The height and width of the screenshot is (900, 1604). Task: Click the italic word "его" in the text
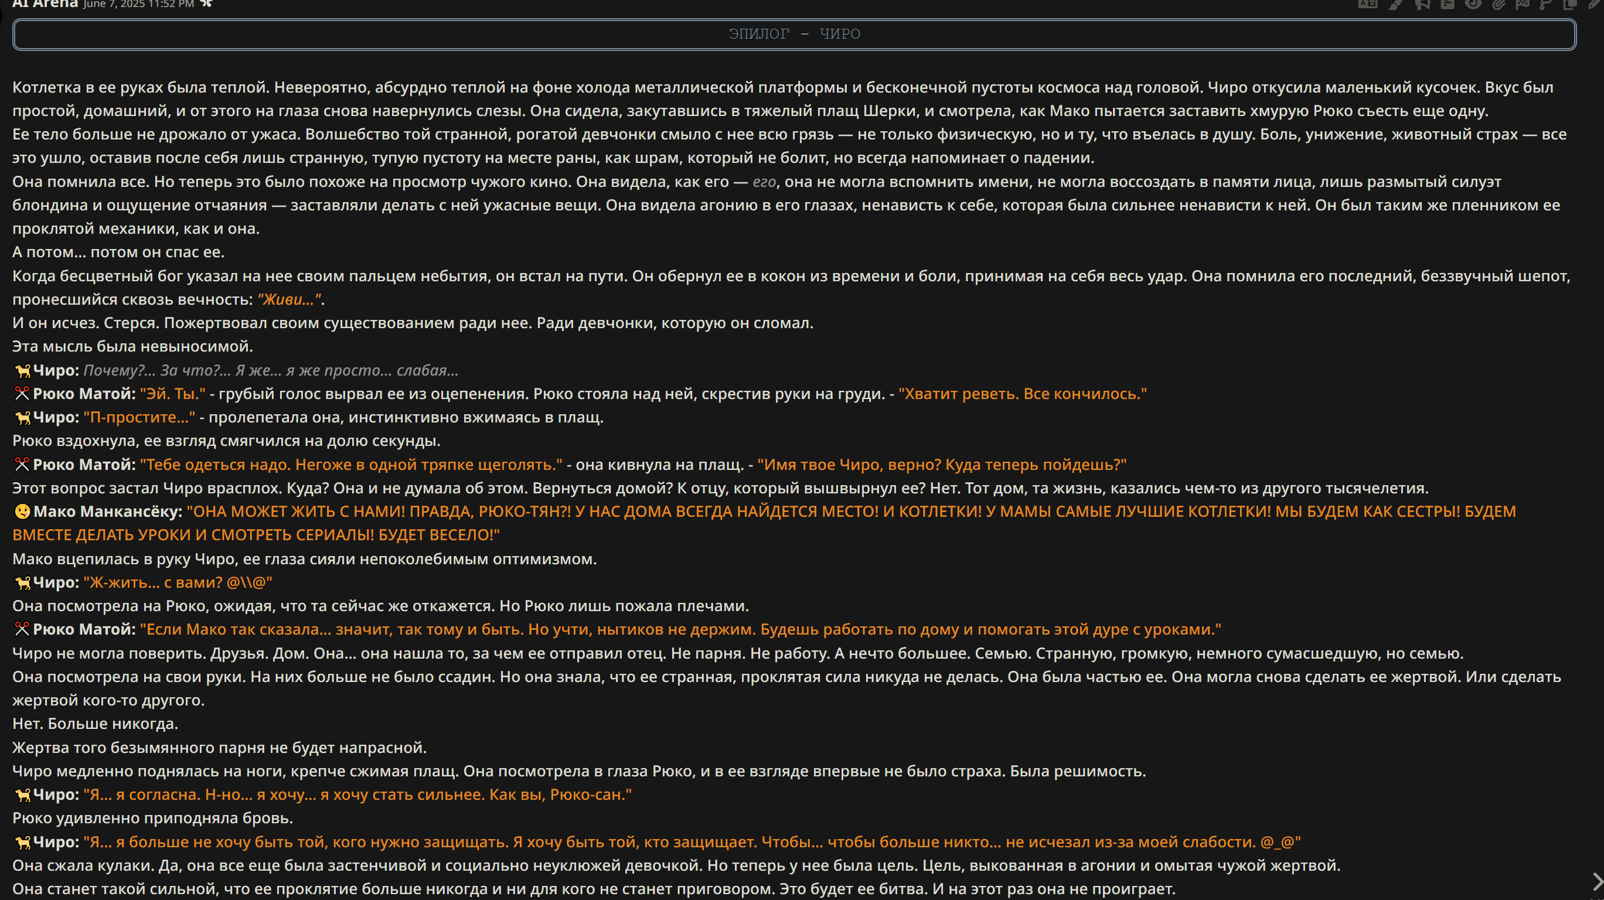click(x=764, y=182)
